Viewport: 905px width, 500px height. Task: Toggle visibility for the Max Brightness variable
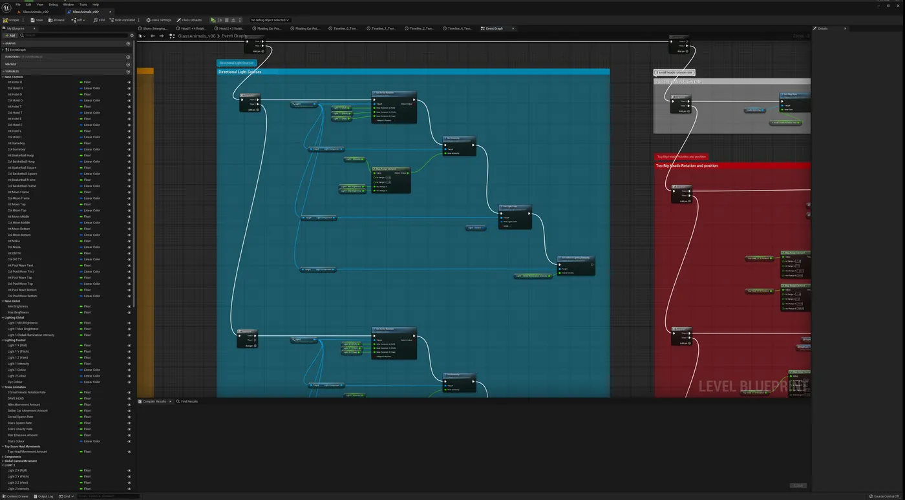coord(129,313)
